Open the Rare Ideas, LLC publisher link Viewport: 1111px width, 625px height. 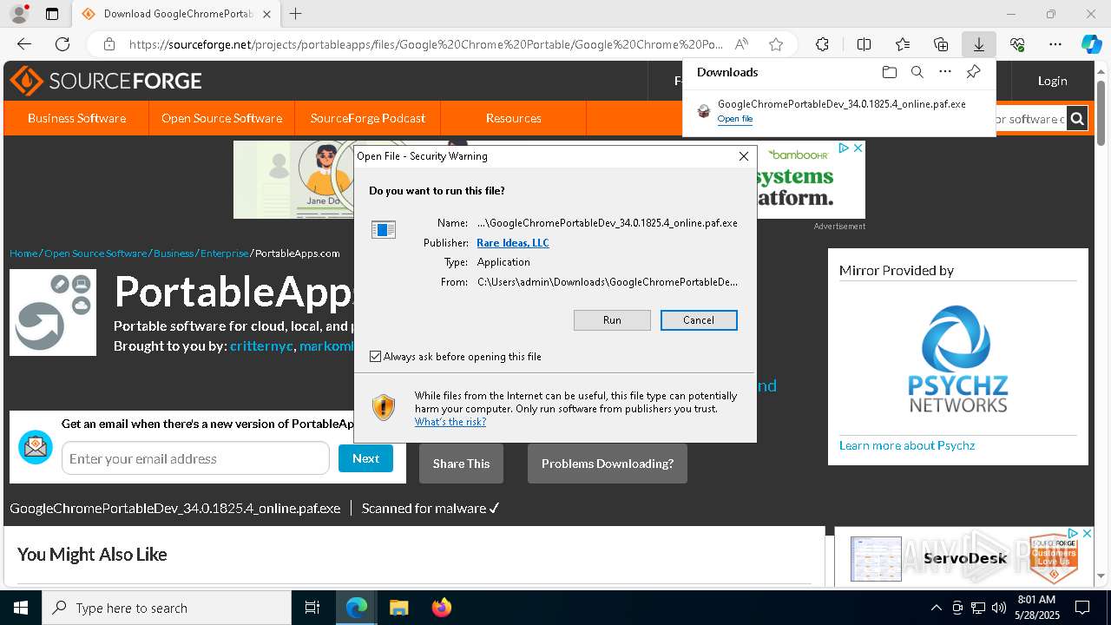tap(513, 243)
